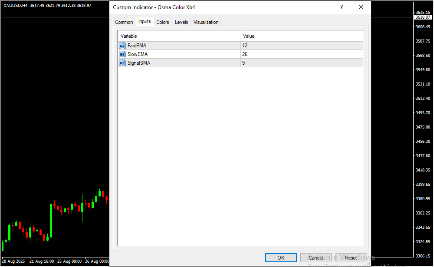This screenshot has height=267, width=434.
Task: Click the 3618.97 current price label
Action: (x=423, y=17)
